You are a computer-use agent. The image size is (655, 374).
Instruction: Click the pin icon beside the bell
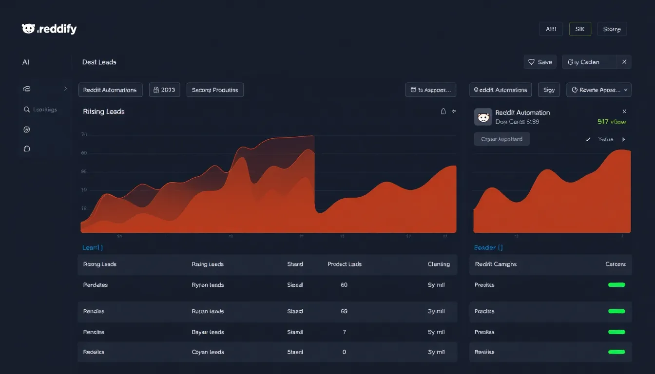point(454,111)
